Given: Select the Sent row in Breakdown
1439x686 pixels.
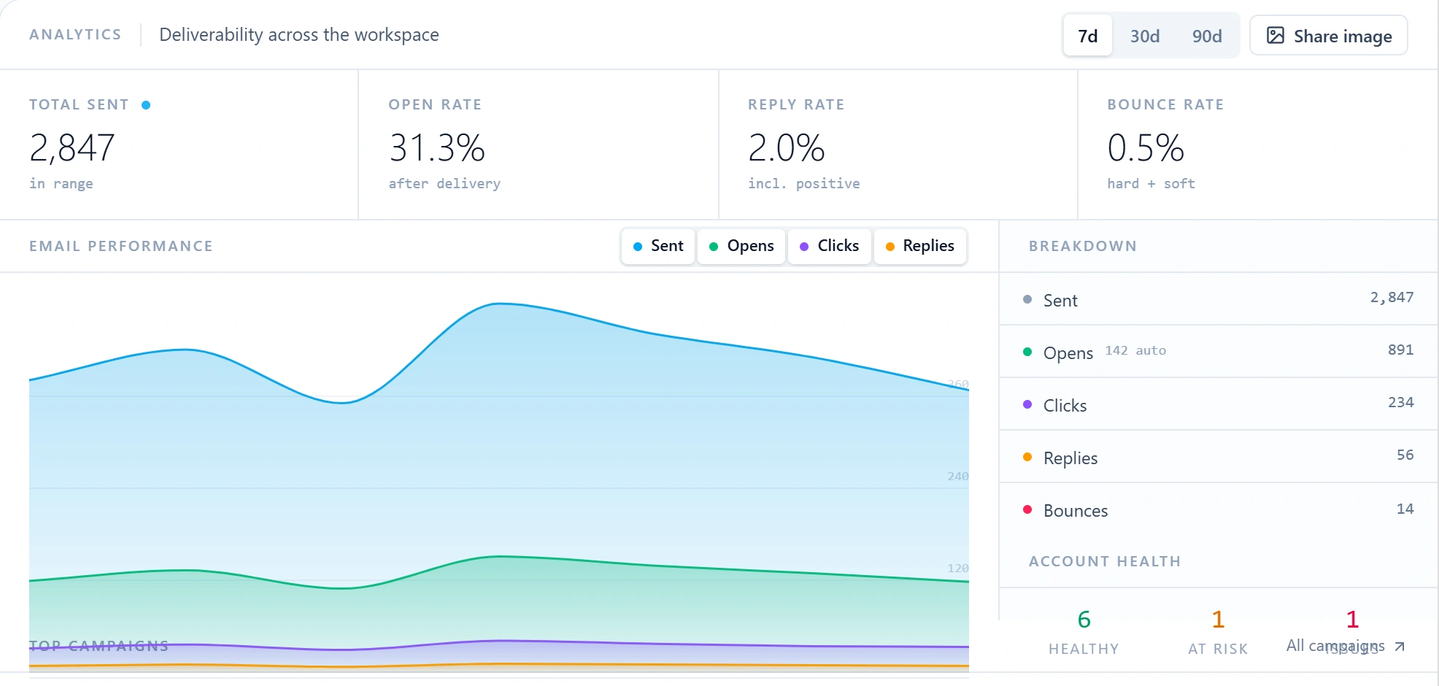Looking at the screenshot, I should click(1218, 299).
